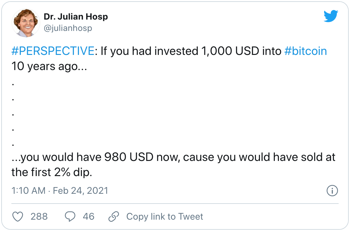Open replies via the speech bubble icon

click(x=70, y=216)
